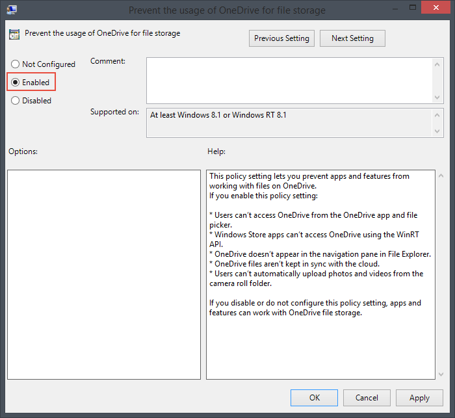455x418 pixels.
Task: Click the 'Supported on:' label
Action: coord(114,112)
